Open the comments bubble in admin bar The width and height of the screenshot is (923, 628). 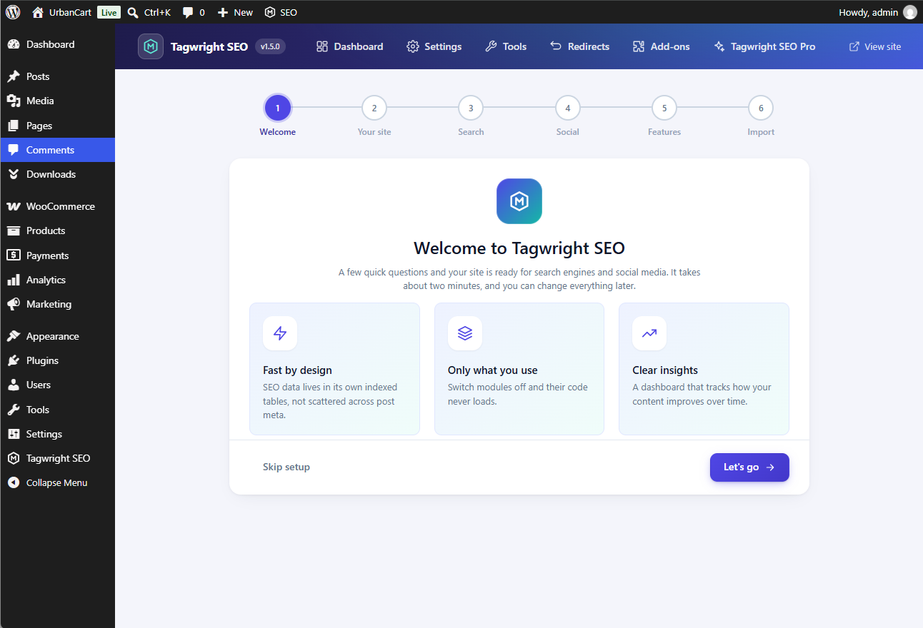194,12
